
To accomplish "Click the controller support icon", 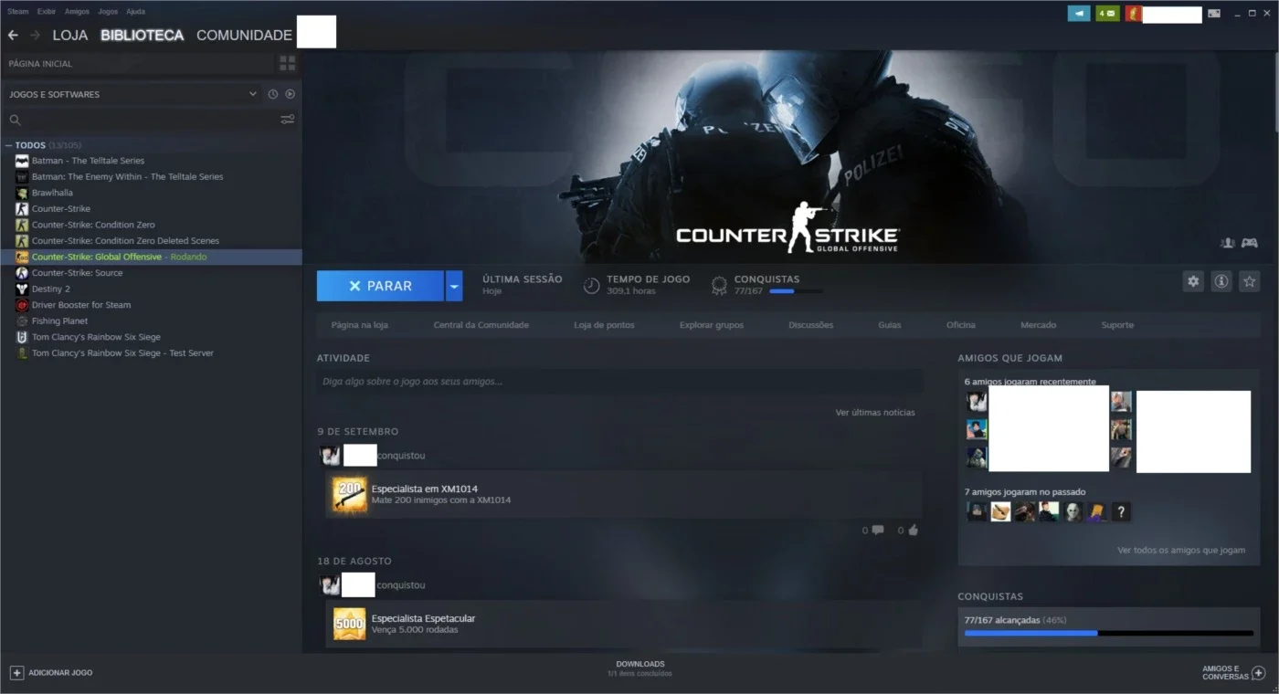I will point(1249,243).
